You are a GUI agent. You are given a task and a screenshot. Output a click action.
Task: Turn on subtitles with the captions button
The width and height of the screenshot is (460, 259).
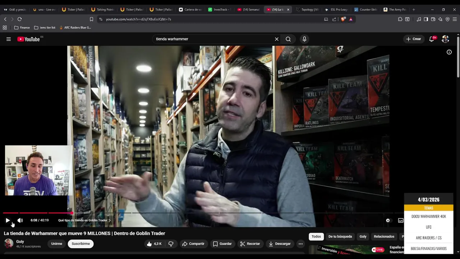(401, 220)
